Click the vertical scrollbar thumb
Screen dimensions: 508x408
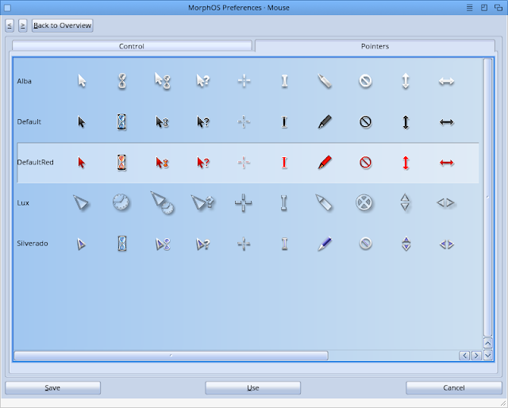[x=487, y=197]
